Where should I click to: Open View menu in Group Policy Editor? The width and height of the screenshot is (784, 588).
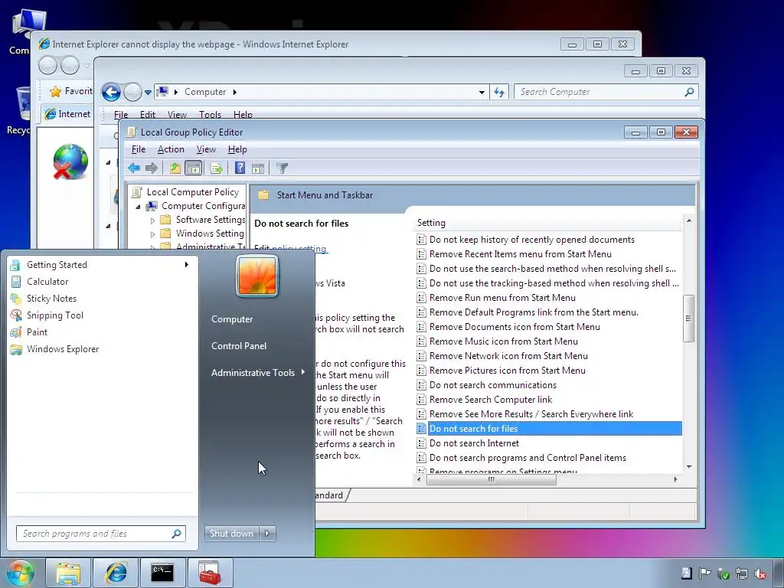(206, 149)
